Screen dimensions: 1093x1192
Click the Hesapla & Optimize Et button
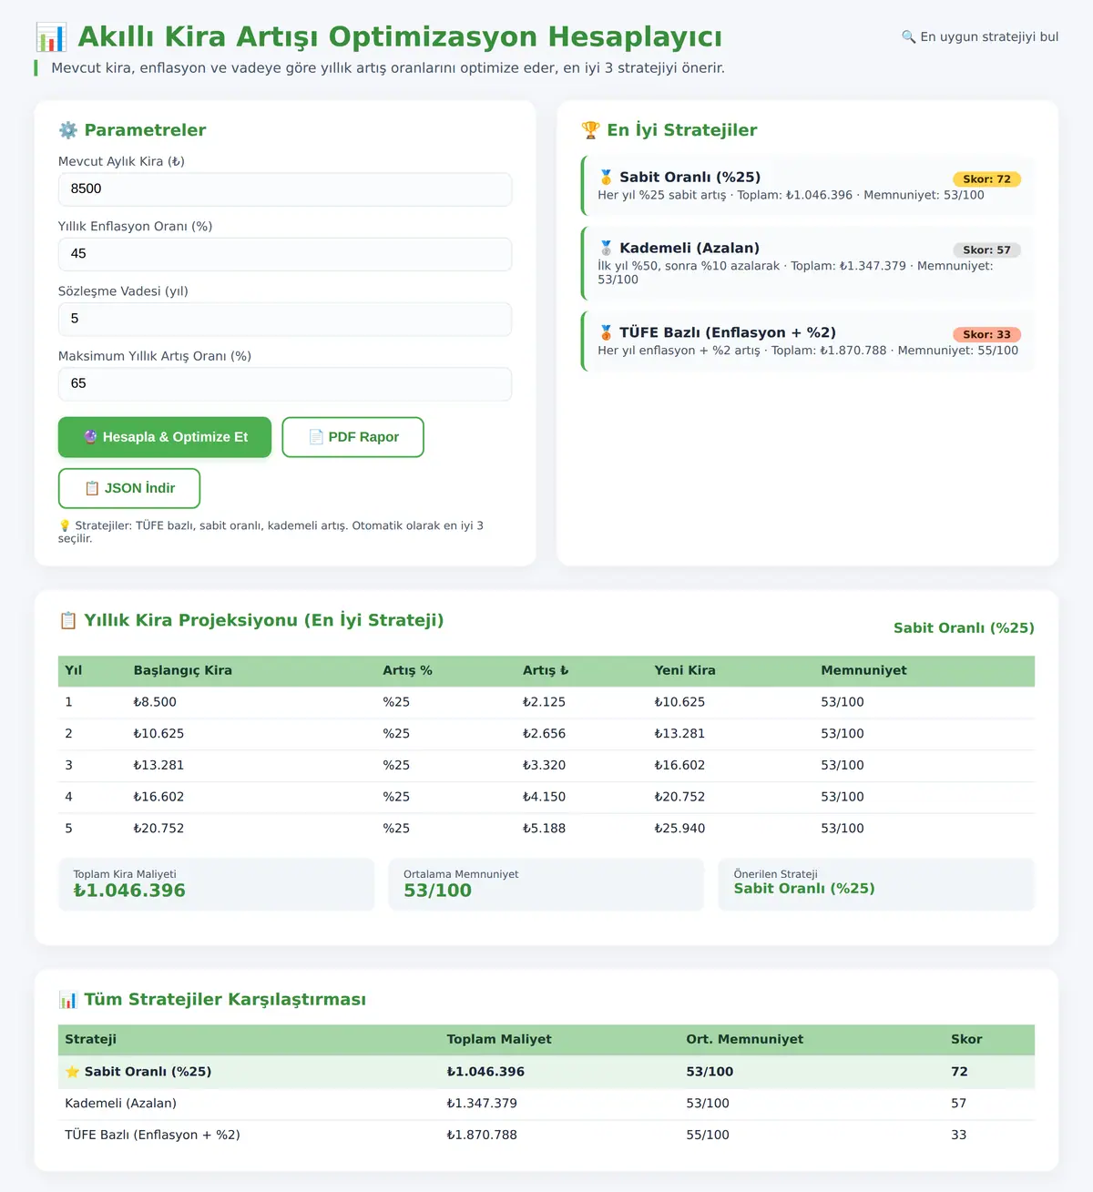(x=165, y=437)
